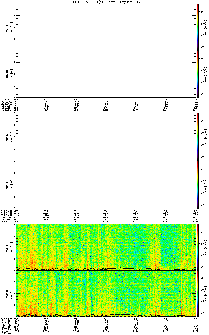Click the color bar beside the THA B|| panel
Viewport: 209px width, 335px height.
198,74
